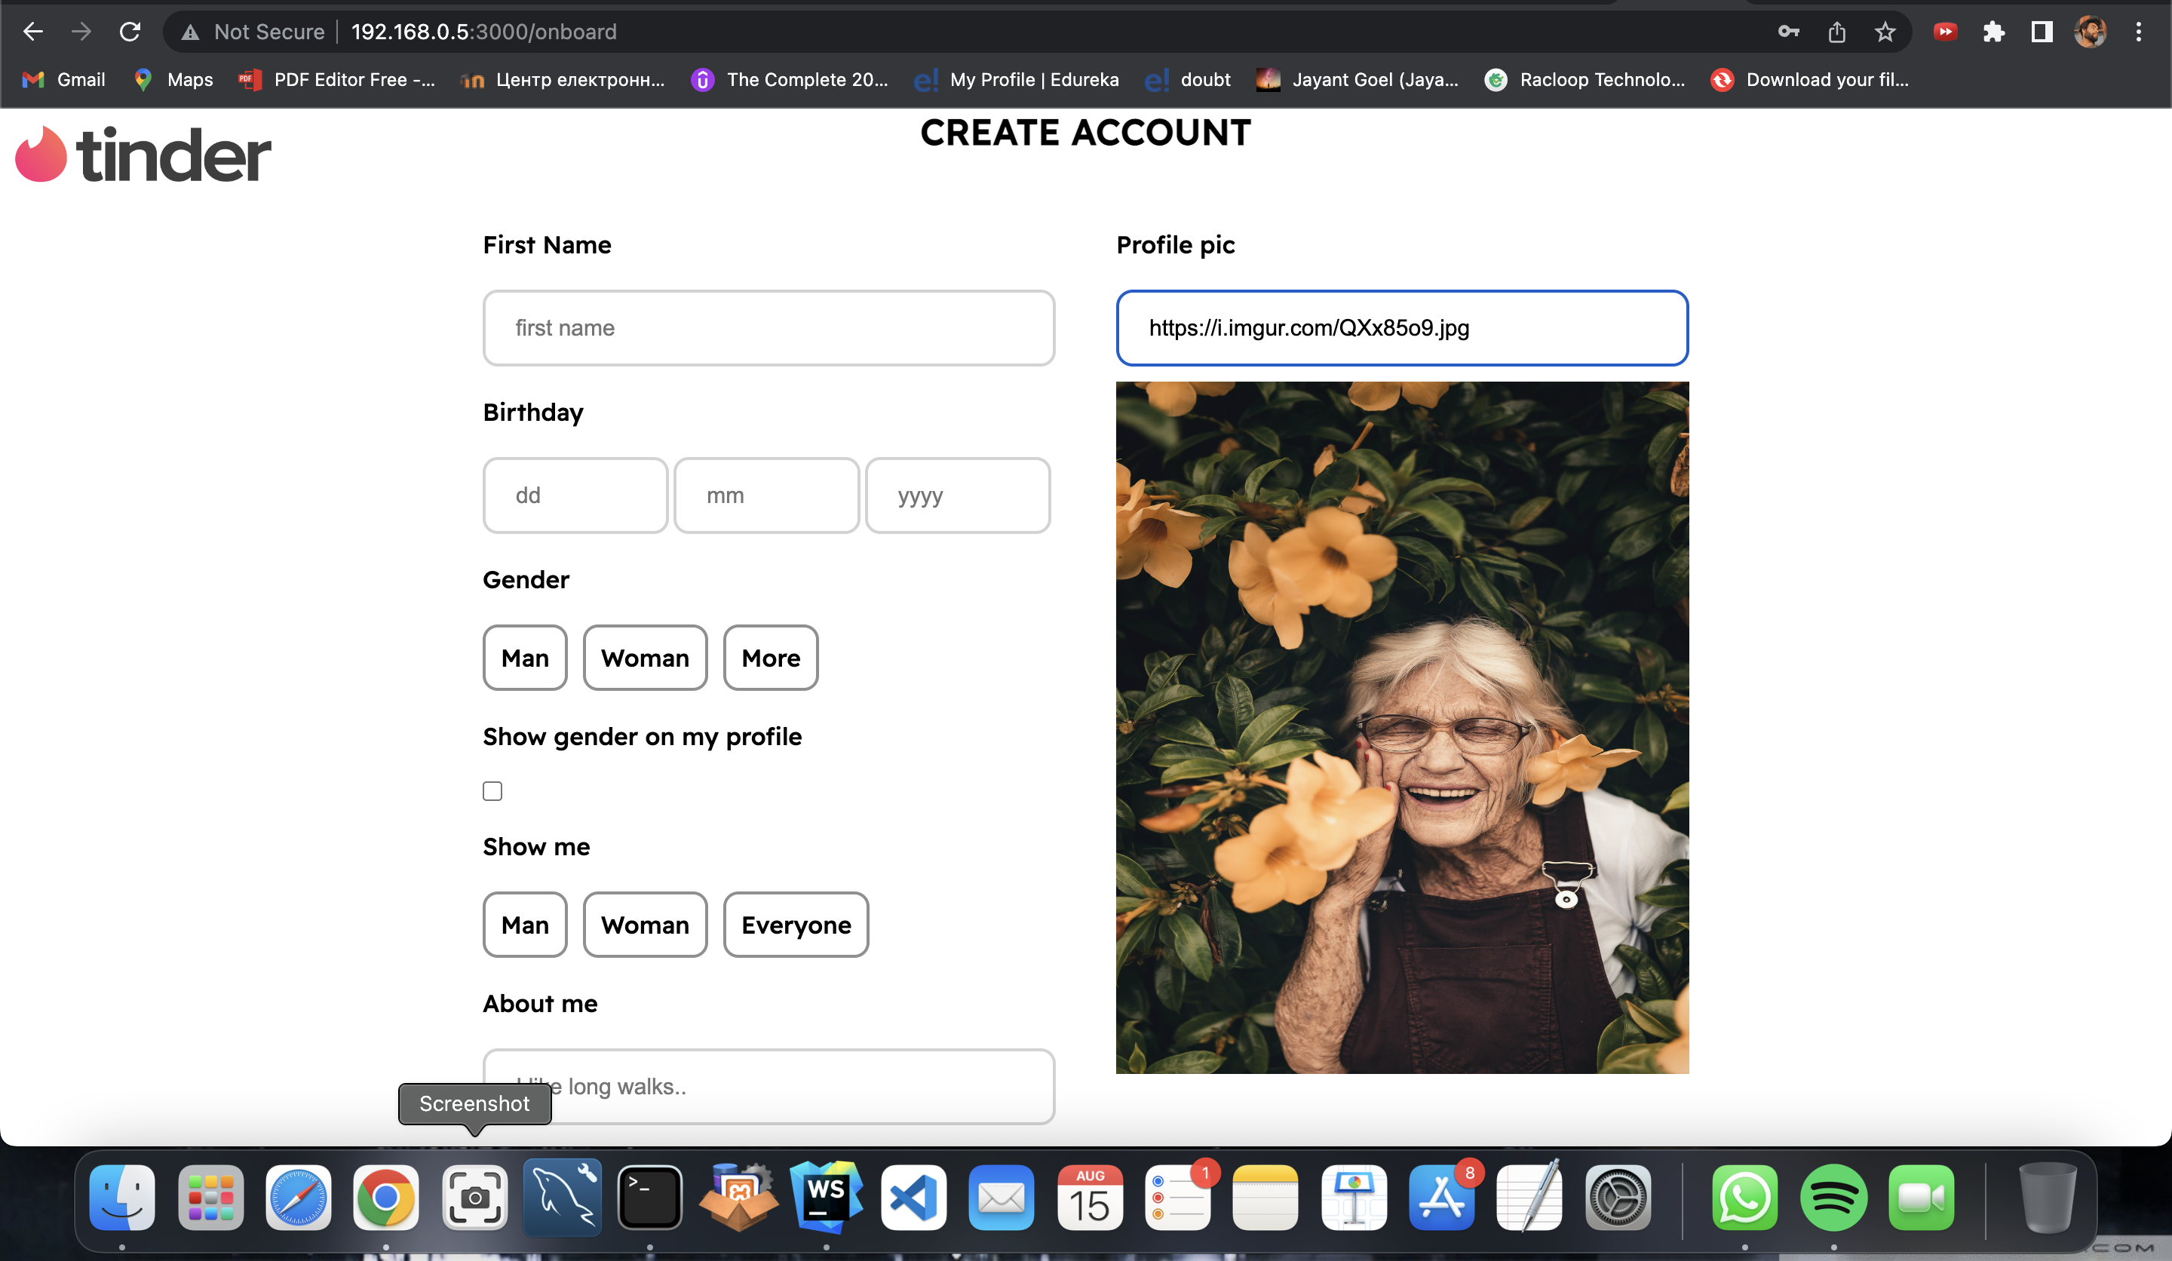Bookmark this page with the star
The image size is (2172, 1261).
1885,32
